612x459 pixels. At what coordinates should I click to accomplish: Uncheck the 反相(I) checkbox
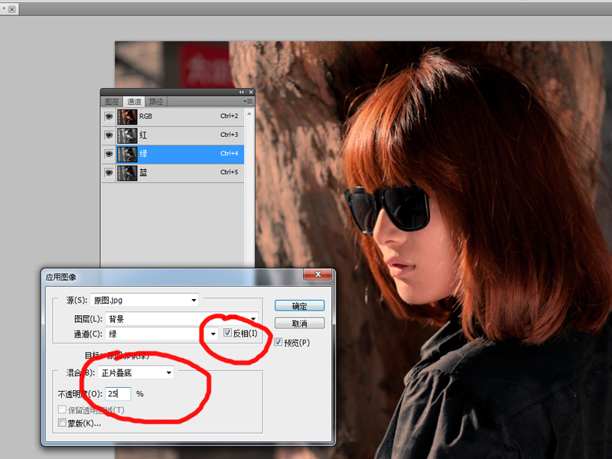228,333
